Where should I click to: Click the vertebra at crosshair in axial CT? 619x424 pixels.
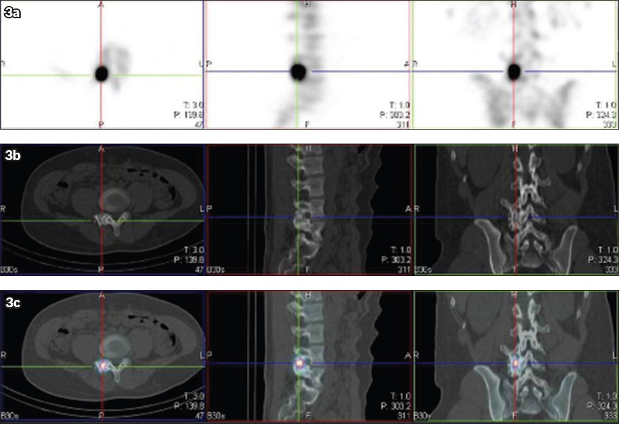coord(102,220)
